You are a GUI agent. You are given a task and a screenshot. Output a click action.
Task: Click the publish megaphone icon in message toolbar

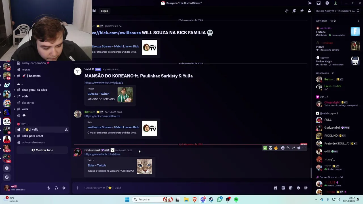click(299, 148)
